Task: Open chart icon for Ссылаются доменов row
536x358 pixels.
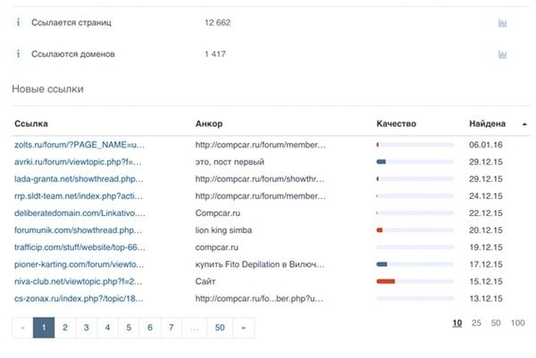Action: 503,54
